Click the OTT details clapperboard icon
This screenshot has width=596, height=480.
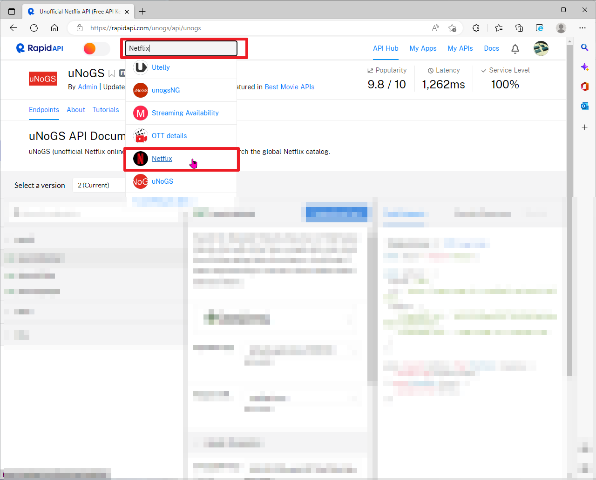coord(141,136)
